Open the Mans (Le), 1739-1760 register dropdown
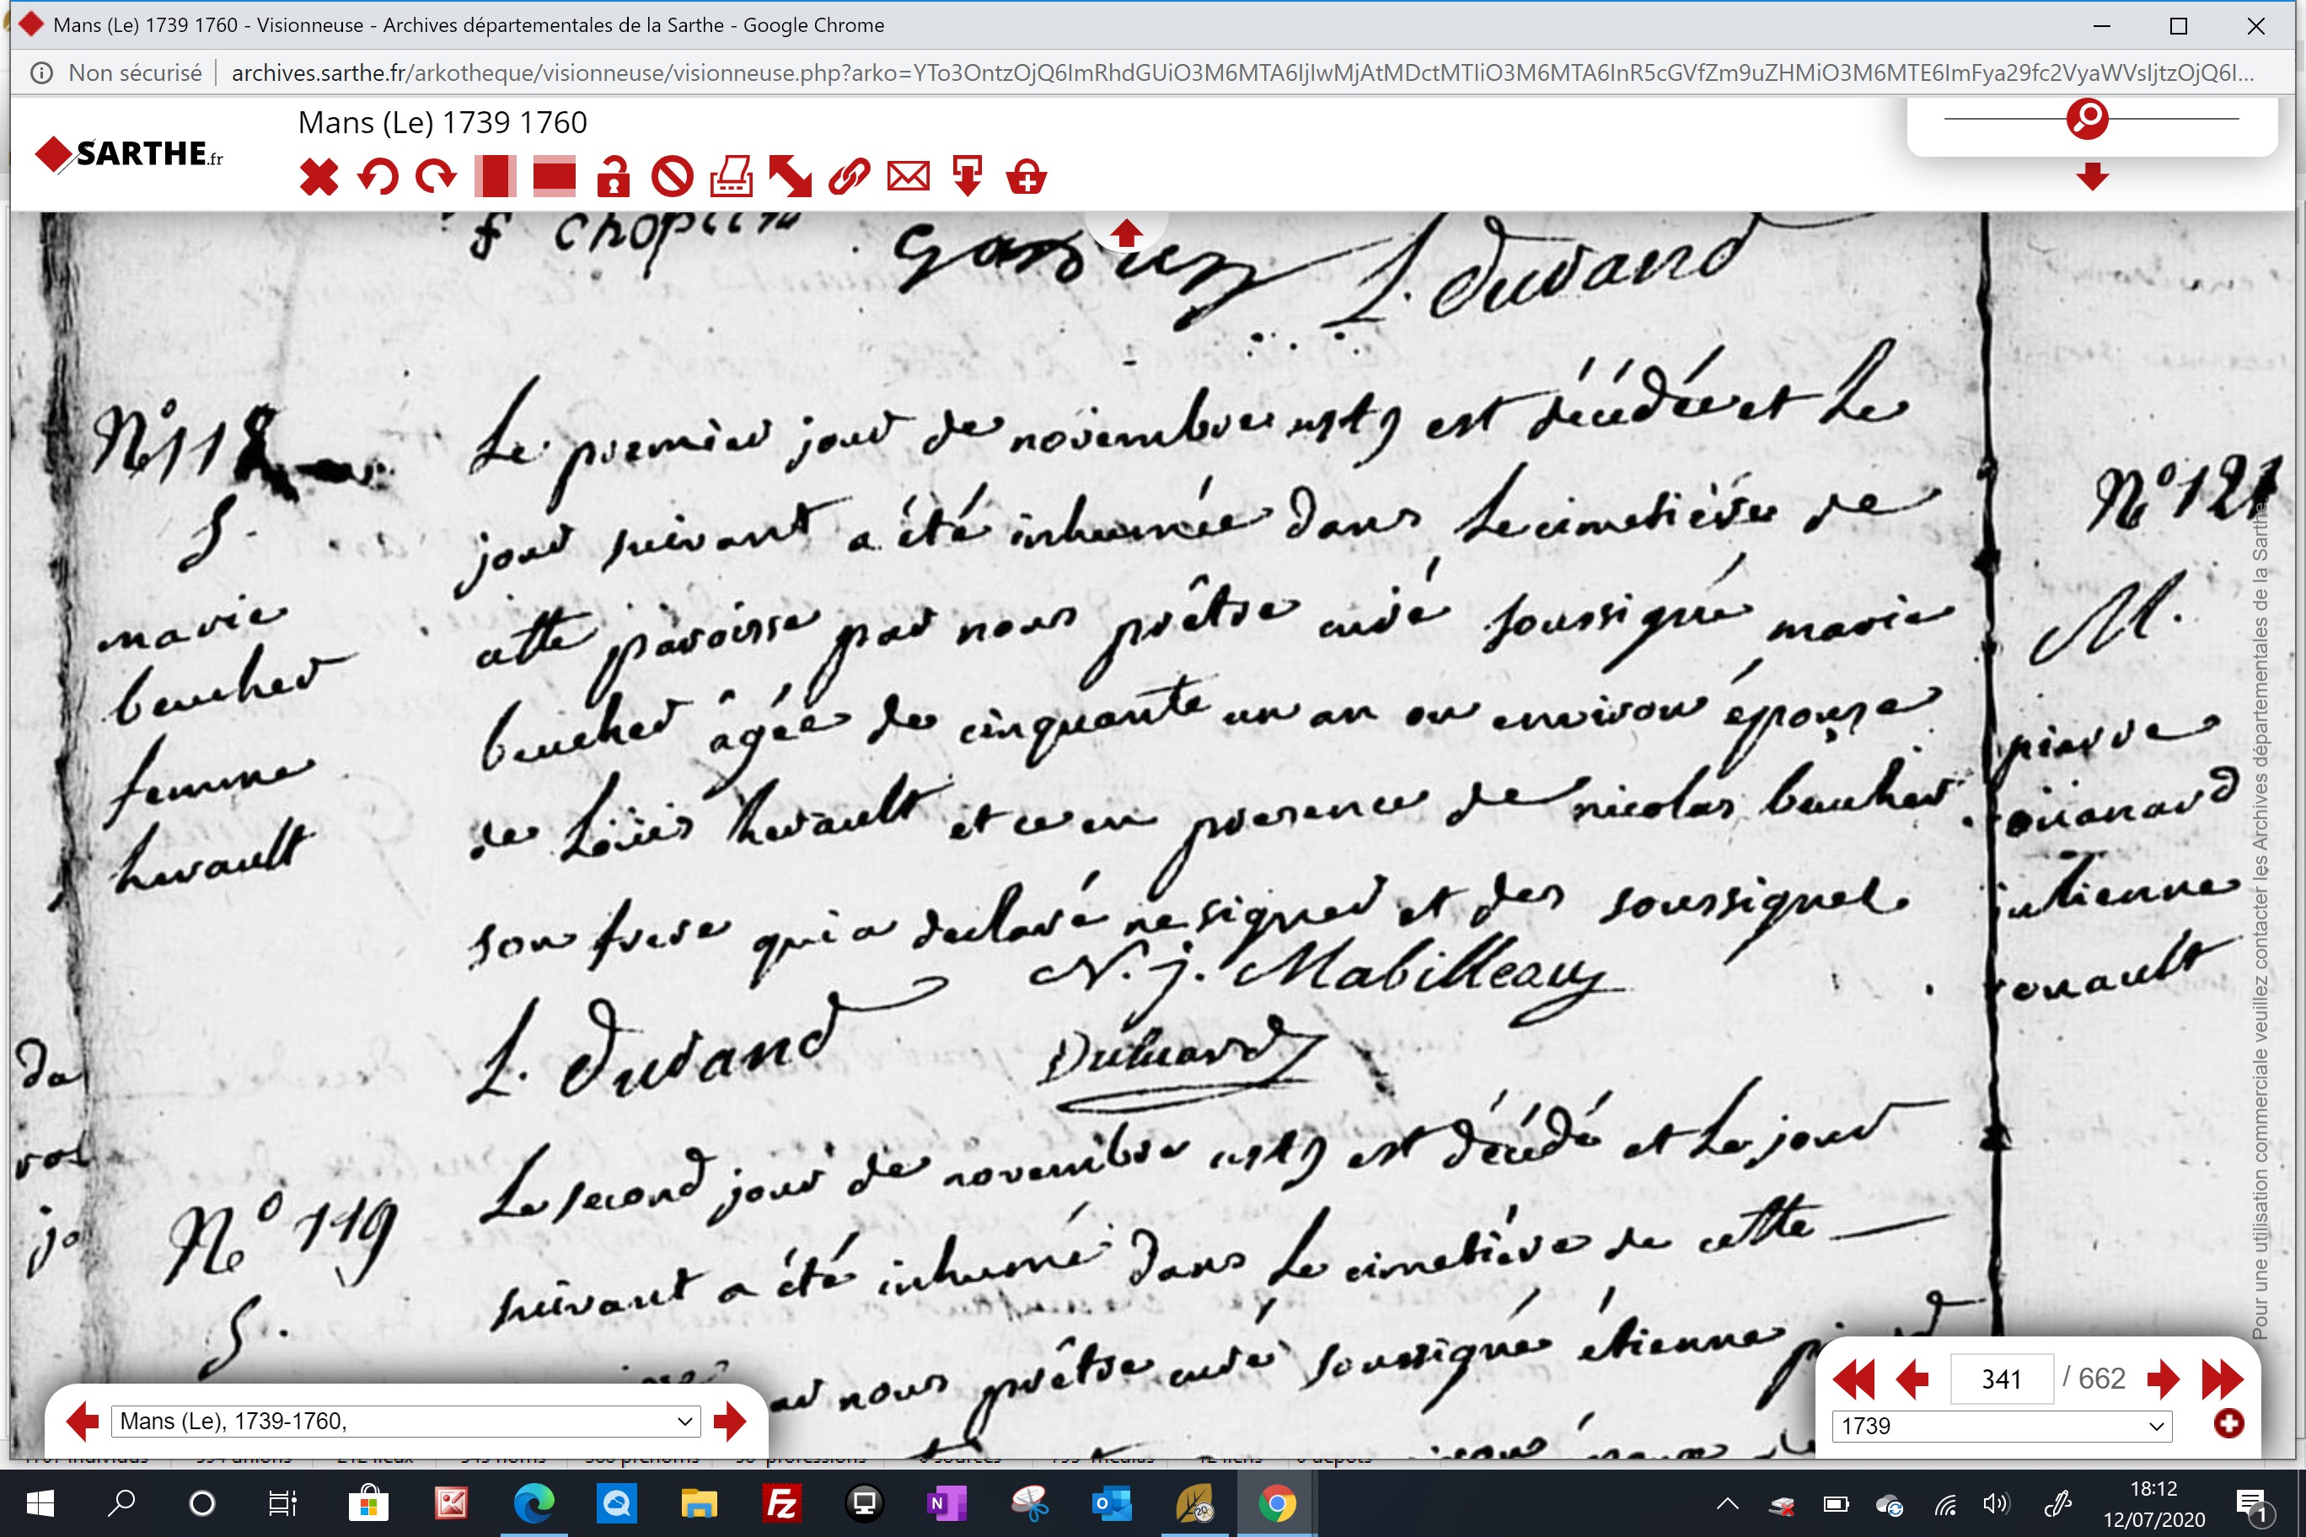This screenshot has height=1537, width=2306. (406, 1422)
